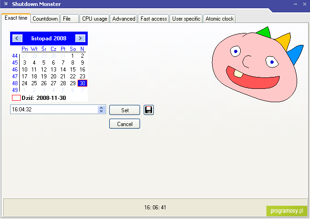Viewport: 310px width, 219px height.
Task: Click the 'Cz' weekday header
Action: (x=53, y=49)
